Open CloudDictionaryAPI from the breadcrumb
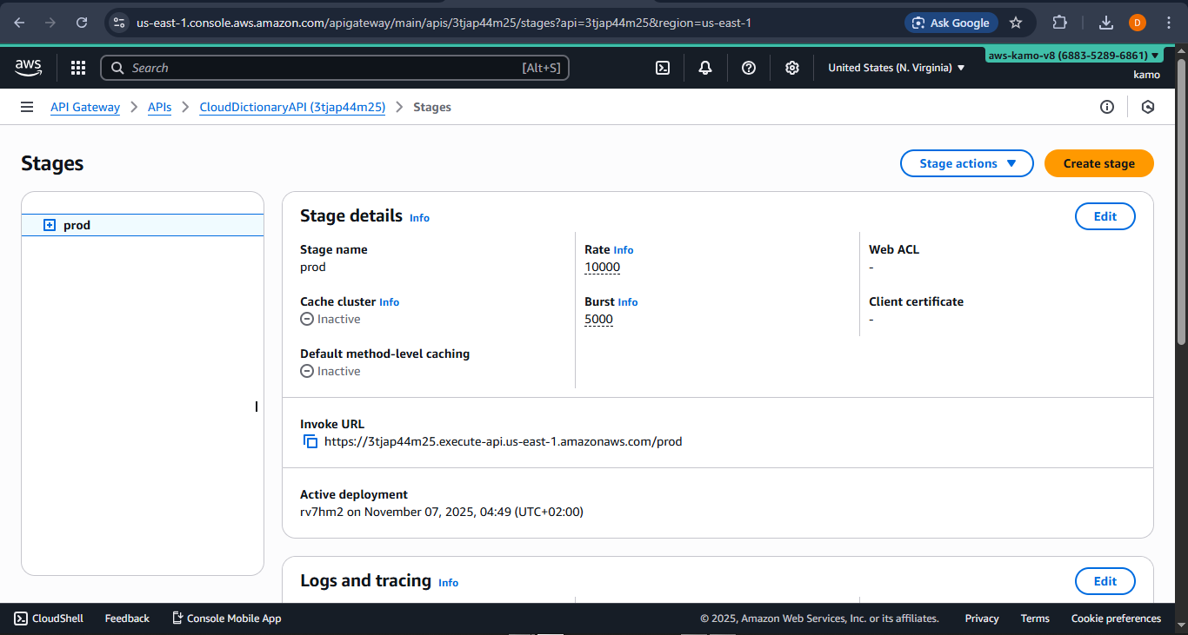The image size is (1188, 635). pyautogui.click(x=292, y=107)
